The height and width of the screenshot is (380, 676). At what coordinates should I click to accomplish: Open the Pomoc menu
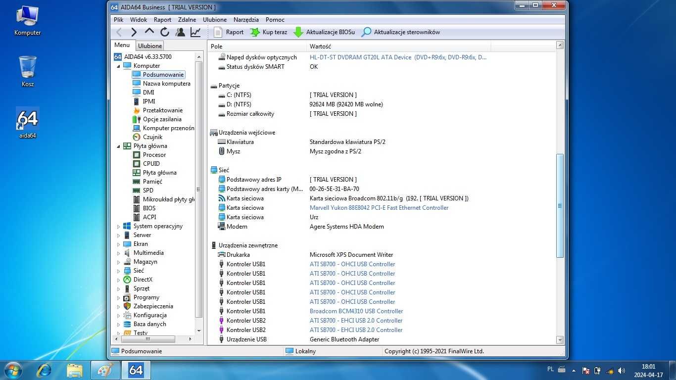tap(275, 20)
